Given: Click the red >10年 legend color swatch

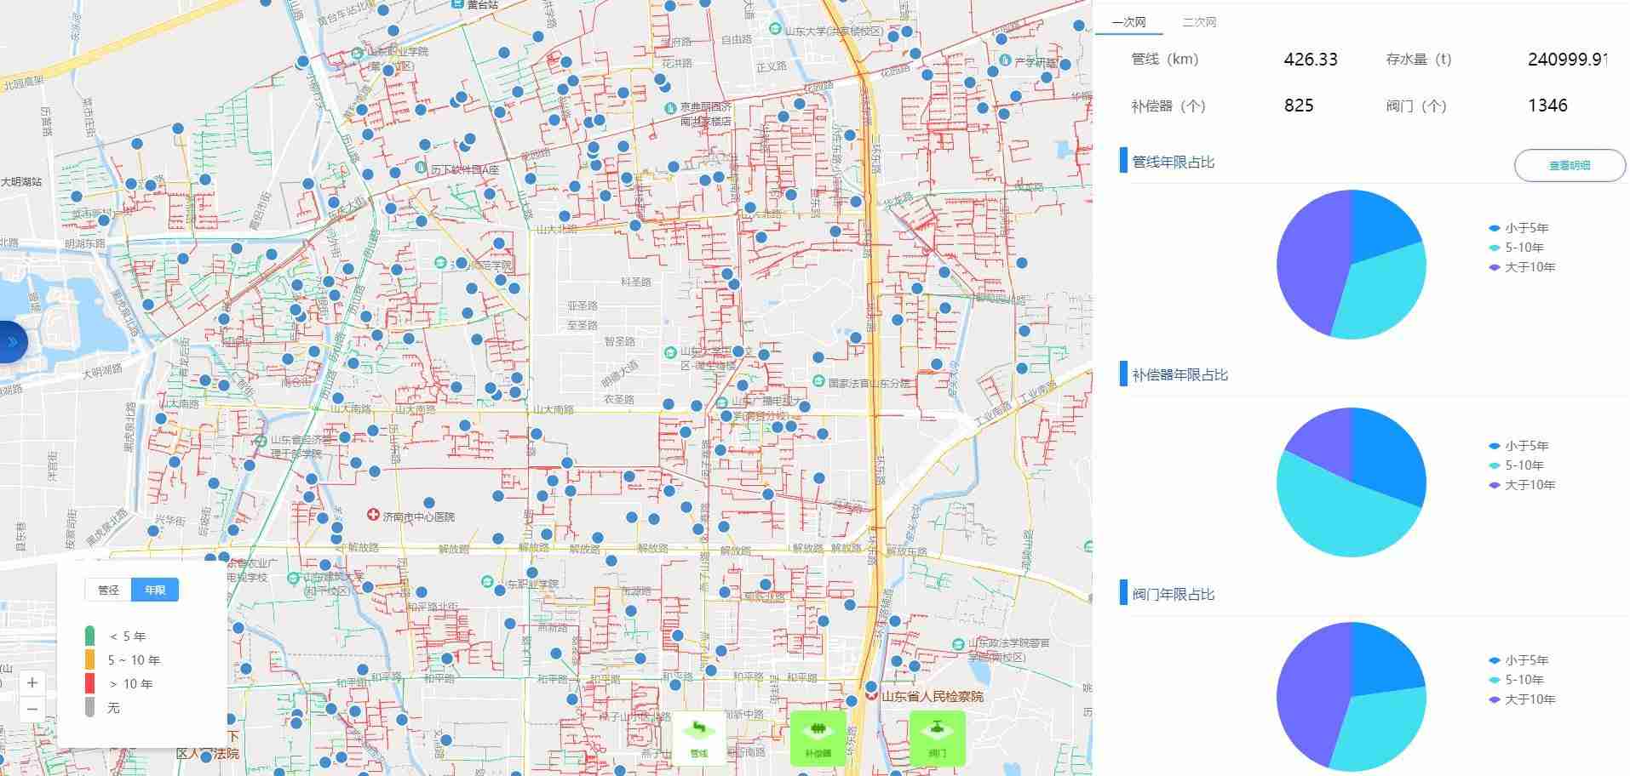Looking at the screenshot, I should click(x=89, y=684).
